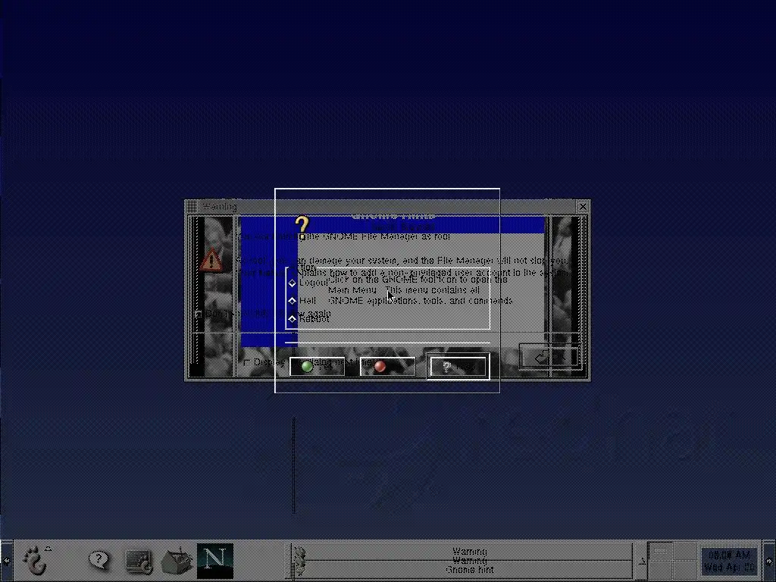Click OK button in the Warning window

click(550, 356)
